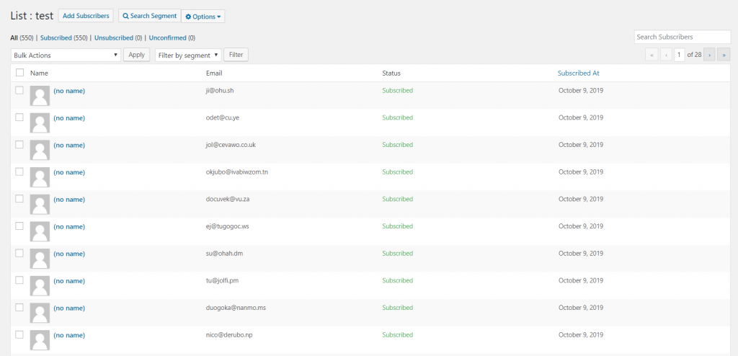
Task: Click the current page number field
Action: click(679, 55)
